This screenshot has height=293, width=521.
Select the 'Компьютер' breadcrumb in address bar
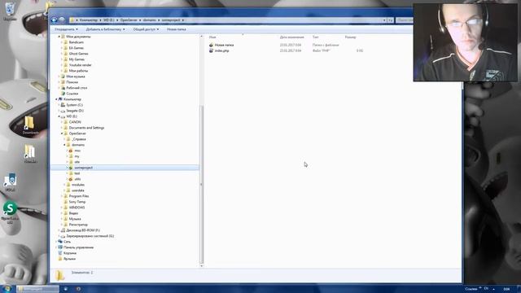pos(89,20)
